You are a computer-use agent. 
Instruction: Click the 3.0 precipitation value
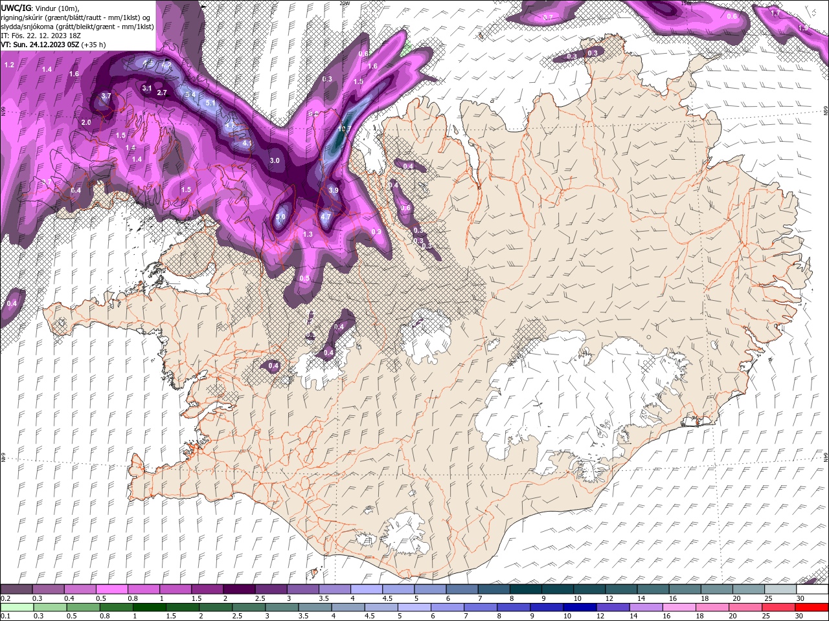click(275, 160)
